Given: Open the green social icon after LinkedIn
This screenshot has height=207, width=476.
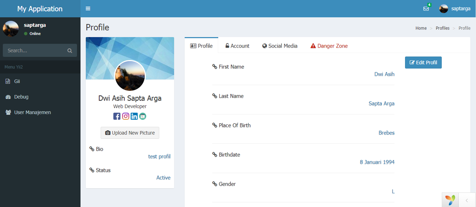Looking at the screenshot, I should [x=143, y=116].
